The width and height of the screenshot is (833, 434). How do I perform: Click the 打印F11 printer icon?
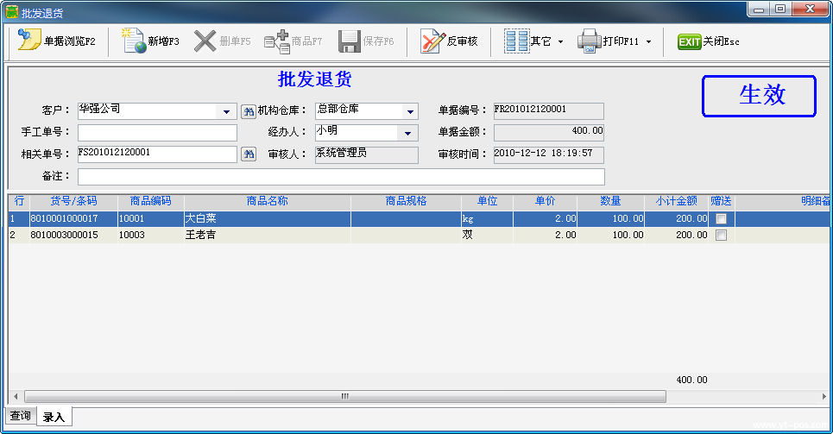590,41
